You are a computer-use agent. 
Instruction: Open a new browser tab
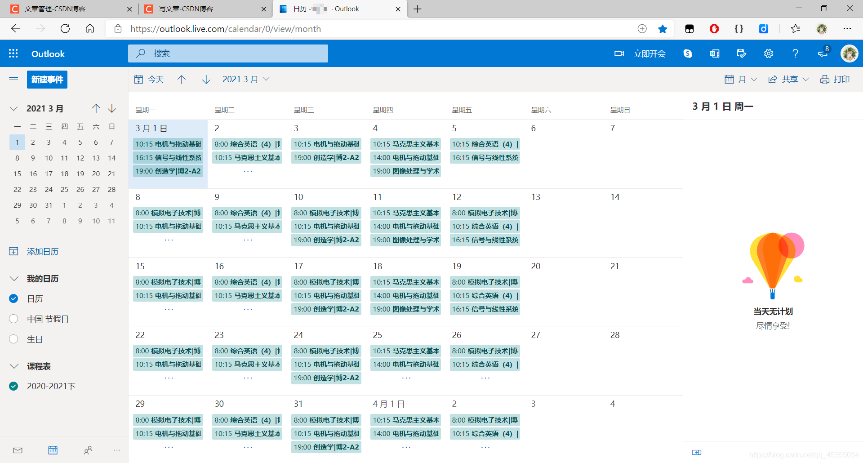[x=418, y=9]
